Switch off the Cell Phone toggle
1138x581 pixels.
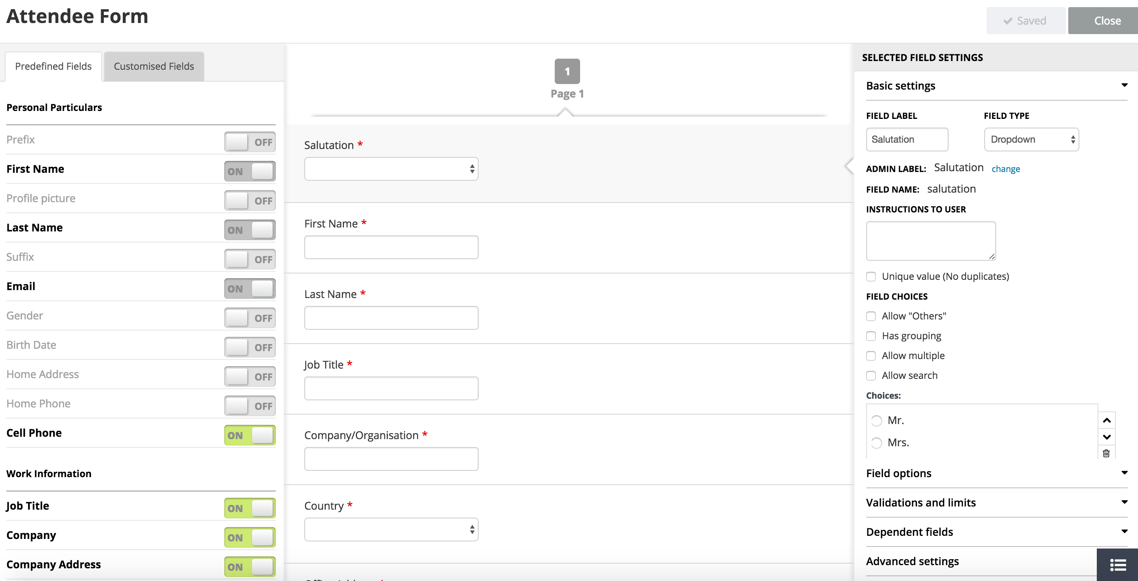pos(250,435)
